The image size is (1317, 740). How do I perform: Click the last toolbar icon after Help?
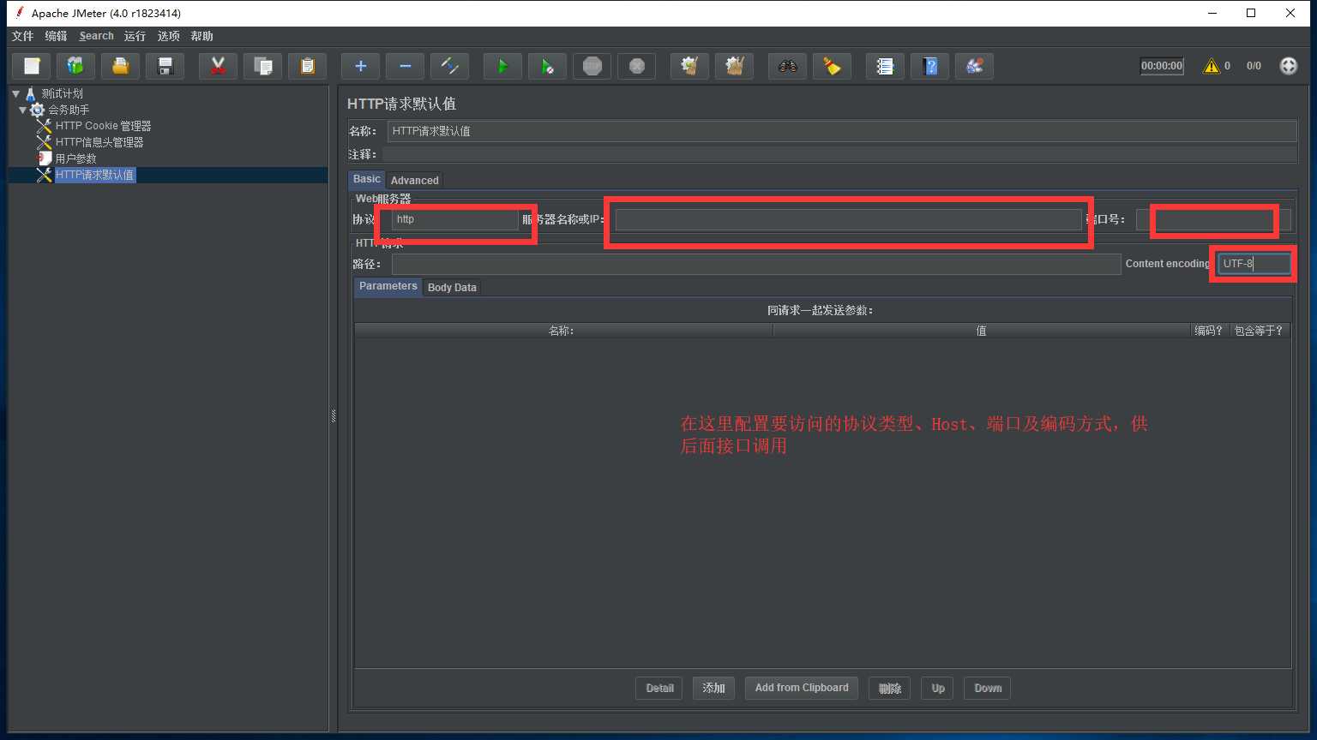coord(975,66)
